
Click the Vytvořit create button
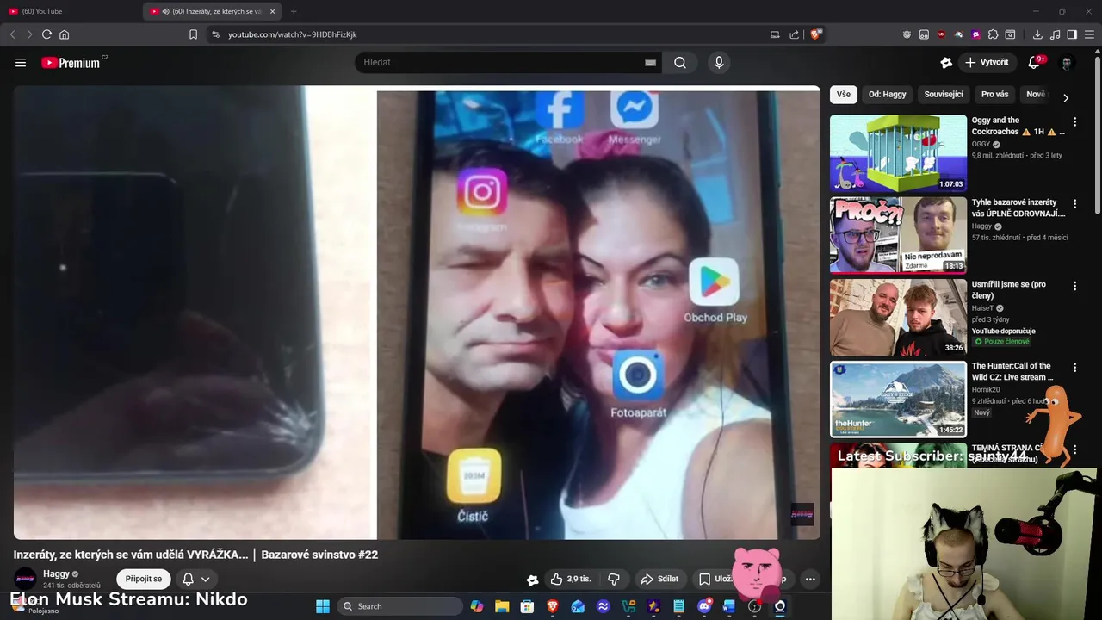[987, 62]
